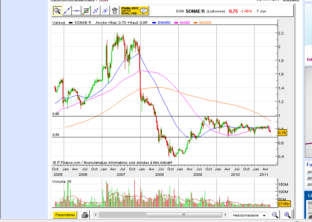Click the blue EMA50 legend swatch
This screenshot has width=312, height=222.
click(154, 23)
